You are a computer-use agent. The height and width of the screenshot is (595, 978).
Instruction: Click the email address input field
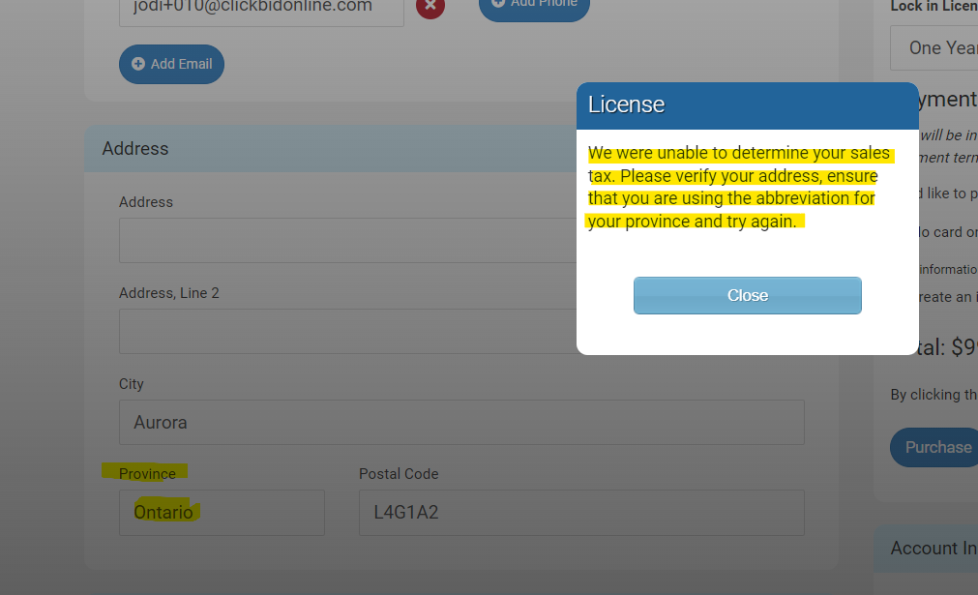click(x=261, y=10)
